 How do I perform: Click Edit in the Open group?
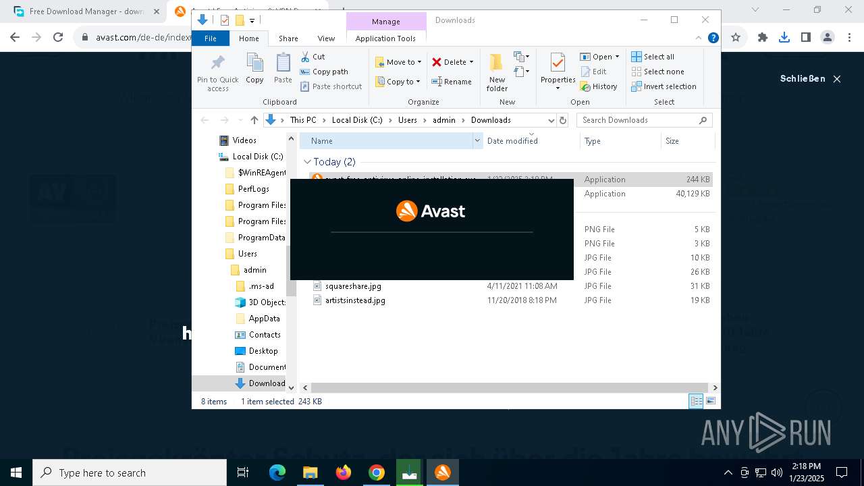593,72
